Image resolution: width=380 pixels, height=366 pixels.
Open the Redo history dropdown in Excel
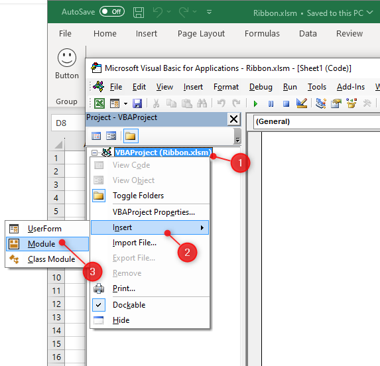pyautogui.click(x=194, y=12)
